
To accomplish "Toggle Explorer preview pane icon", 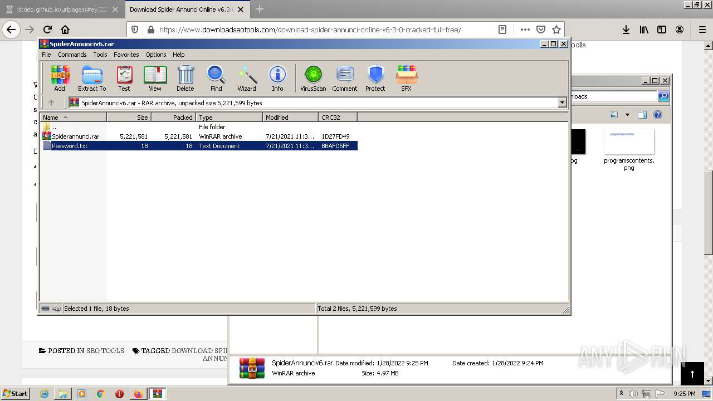I will click(x=642, y=115).
